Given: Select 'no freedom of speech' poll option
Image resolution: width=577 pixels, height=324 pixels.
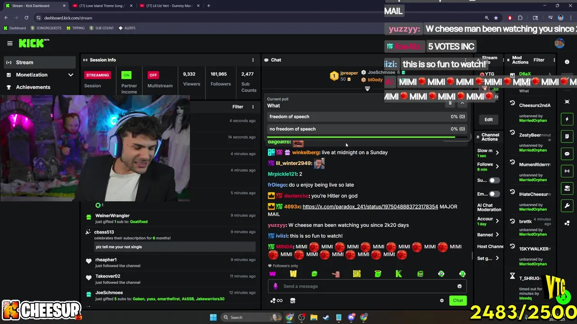Looking at the screenshot, I should pos(367,129).
